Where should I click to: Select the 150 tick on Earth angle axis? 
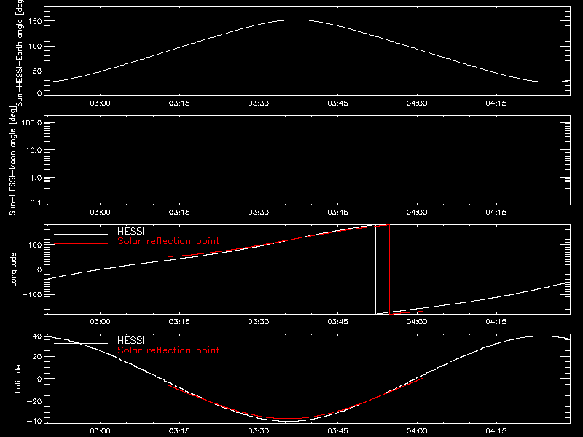click(x=36, y=21)
